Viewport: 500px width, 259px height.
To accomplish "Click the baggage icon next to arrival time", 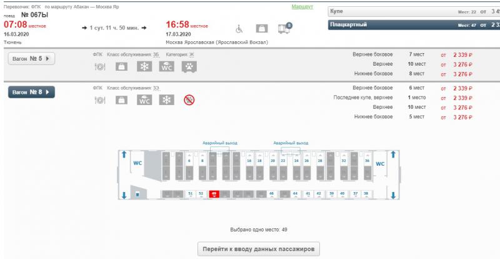I will 261,29.
